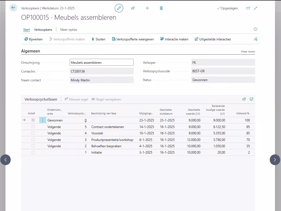Viewport: 281px width, 211px height.
Task: Click the Omschrijving input field
Action: point(102,62)
